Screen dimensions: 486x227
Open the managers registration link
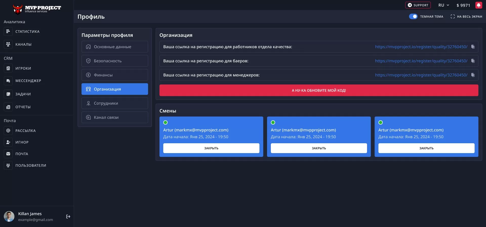point(421,75)
